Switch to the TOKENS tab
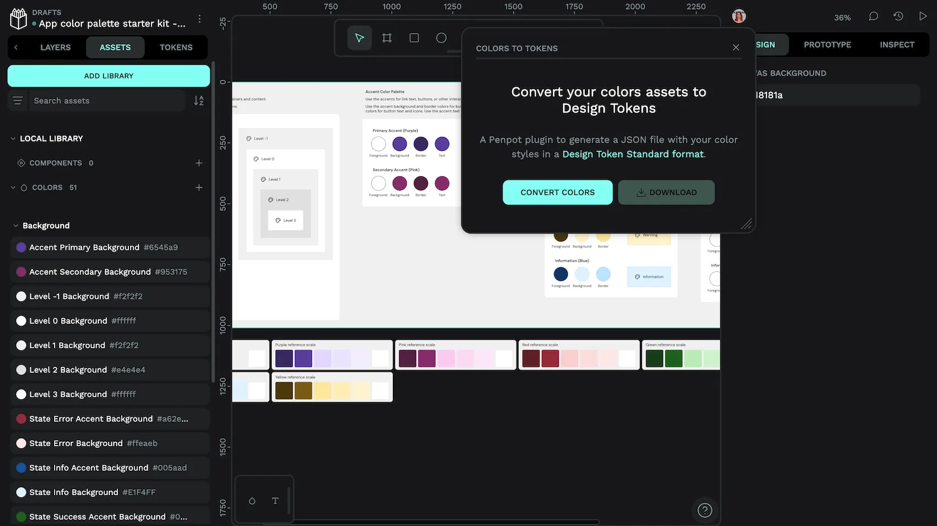Viewport: 937px width, 526px height. 176,47
